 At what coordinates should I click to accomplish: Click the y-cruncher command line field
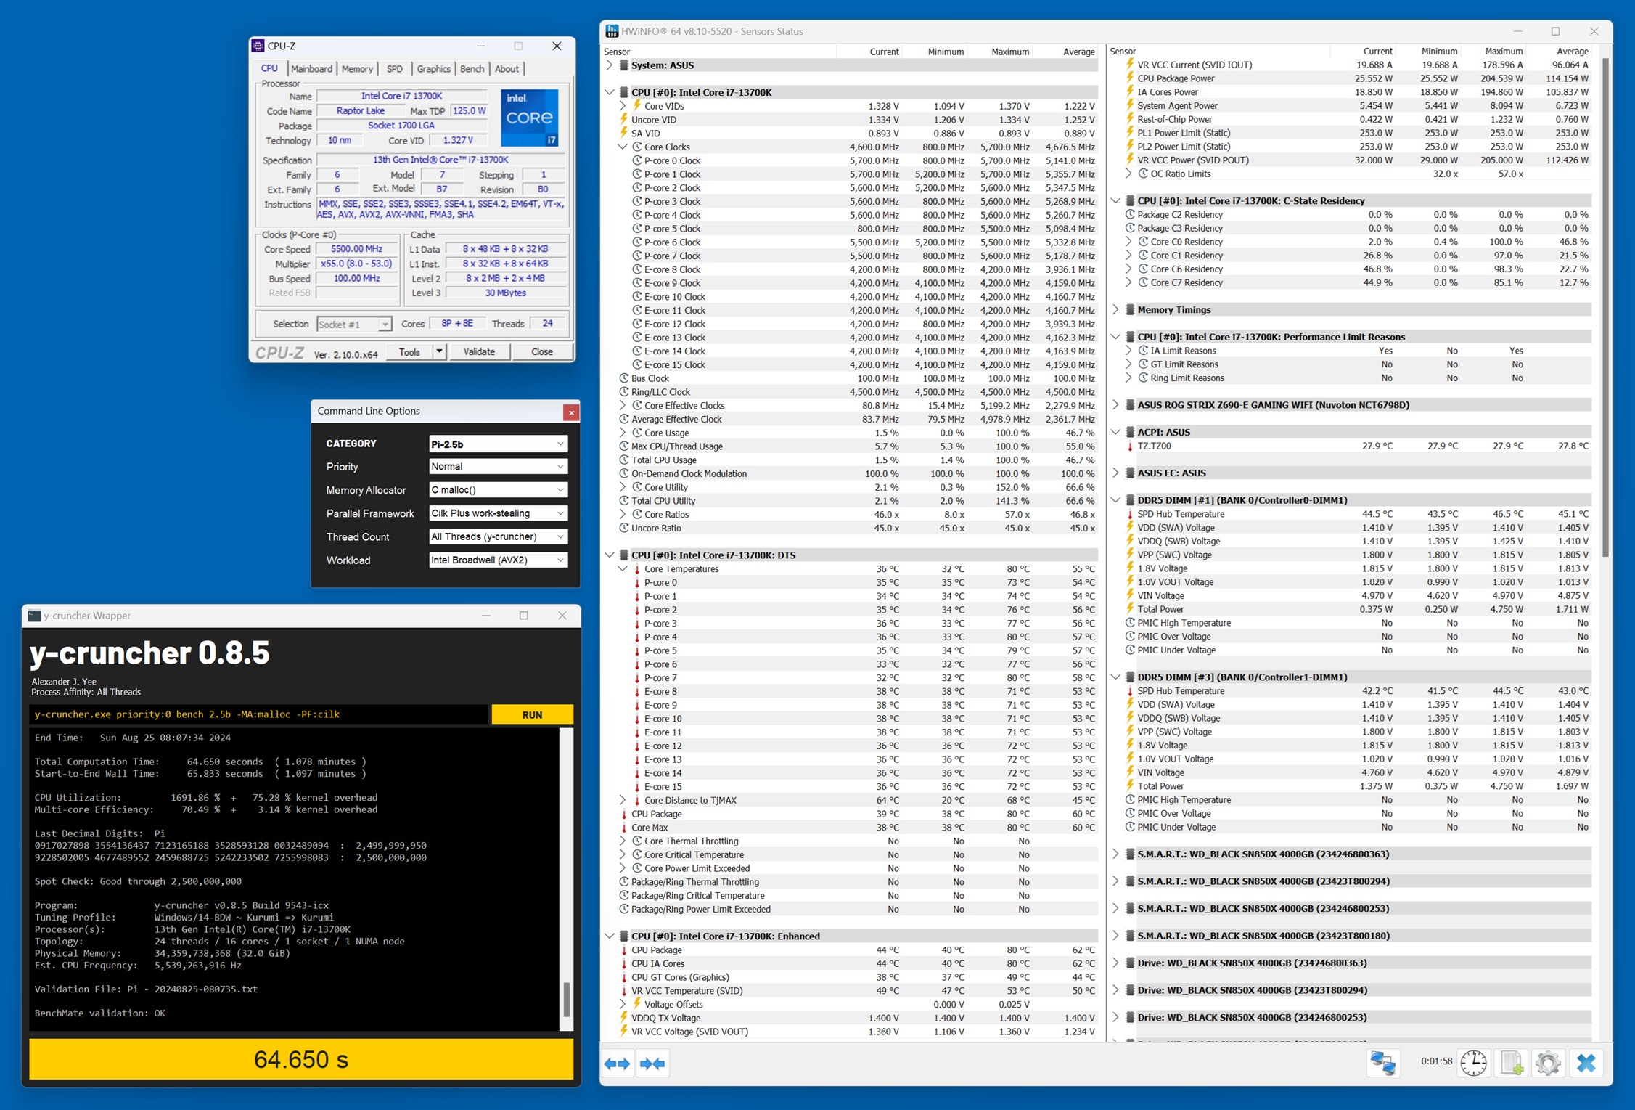(260, 715)
